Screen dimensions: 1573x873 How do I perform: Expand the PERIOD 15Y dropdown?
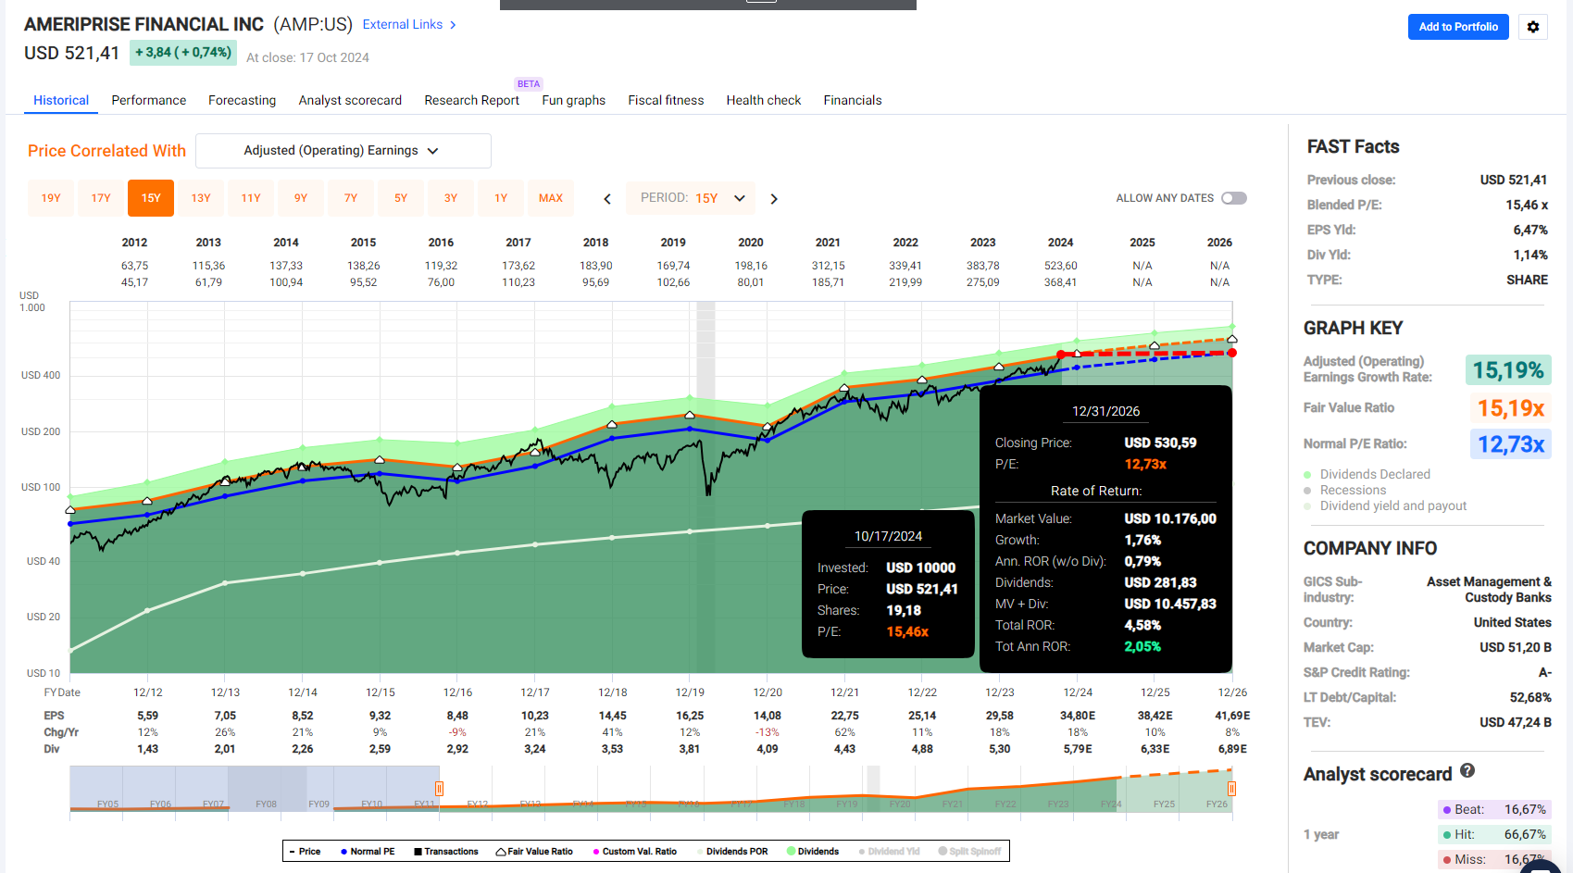tap(692, 198)
